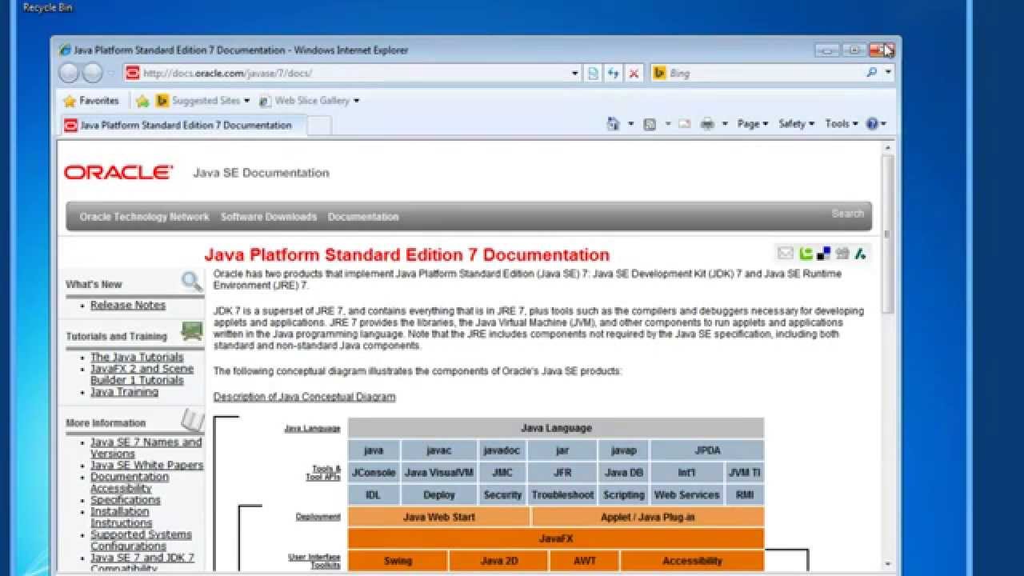The image size is (1024, 576).
Task: Click the Compatibility View icon
Action: point(593,73)
